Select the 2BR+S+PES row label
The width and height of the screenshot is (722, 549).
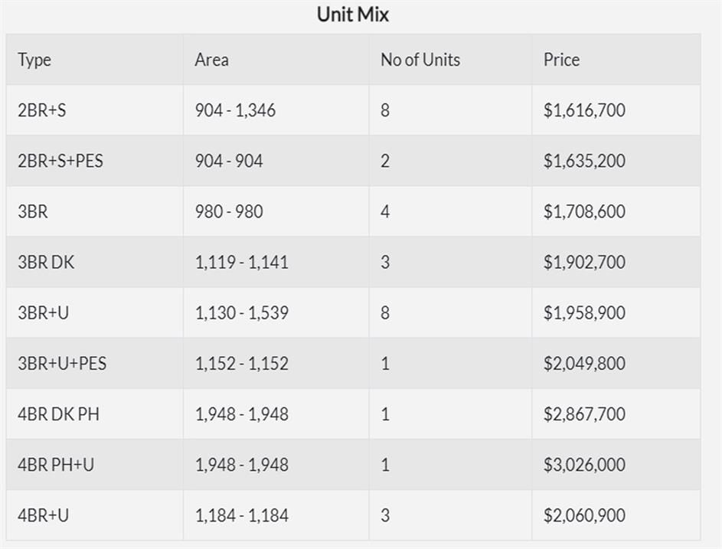click(60, 161)
